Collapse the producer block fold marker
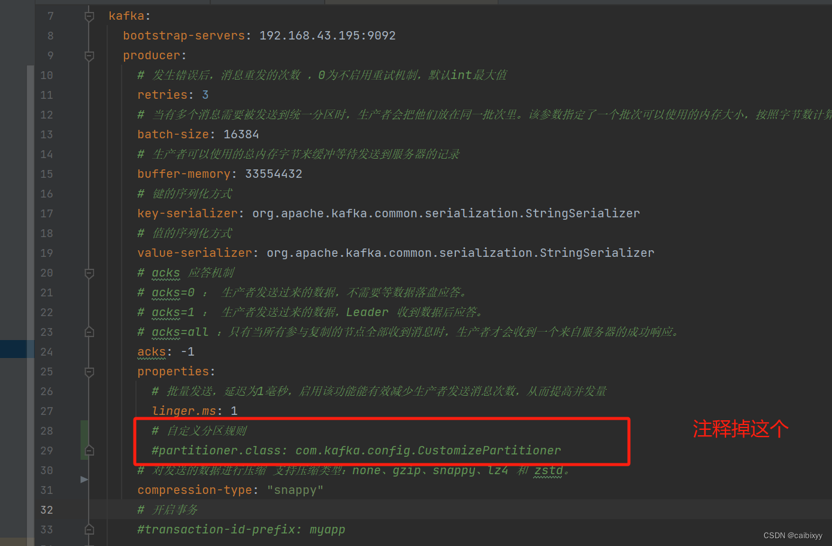 tap(89, 56)
